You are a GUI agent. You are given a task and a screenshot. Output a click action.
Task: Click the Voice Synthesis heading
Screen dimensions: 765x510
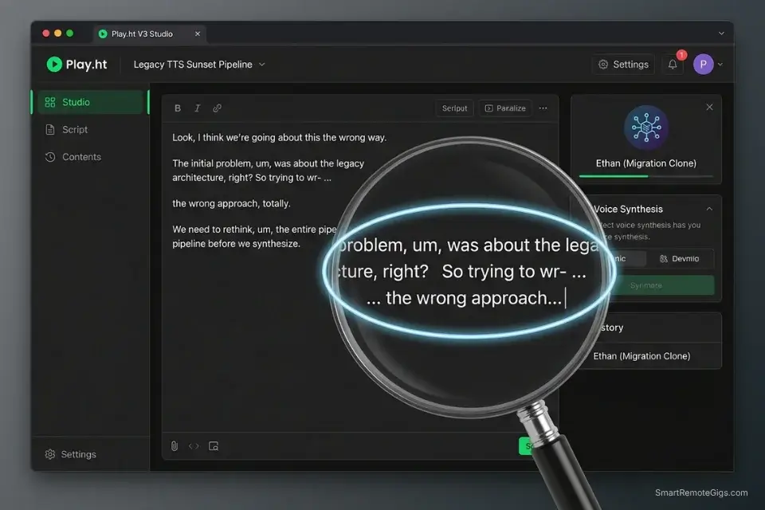tap(628, 209)
